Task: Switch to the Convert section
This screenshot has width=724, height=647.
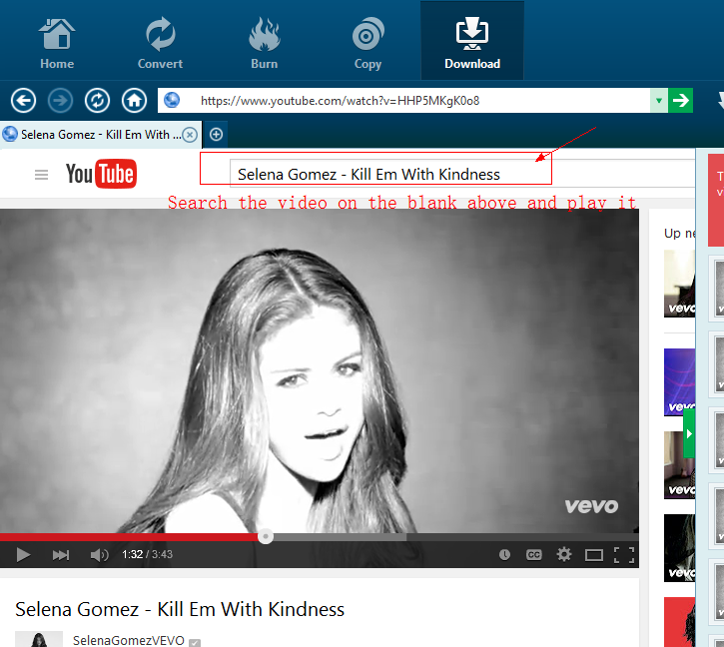Action: pyautogui.click(x=160, y=43)
